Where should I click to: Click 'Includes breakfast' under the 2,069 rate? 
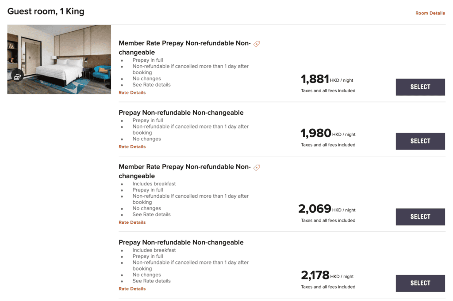pyautogui.click(x=154, y=184)
